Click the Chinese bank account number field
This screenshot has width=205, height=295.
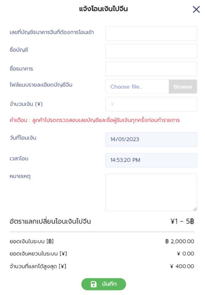tap(151, 34)
